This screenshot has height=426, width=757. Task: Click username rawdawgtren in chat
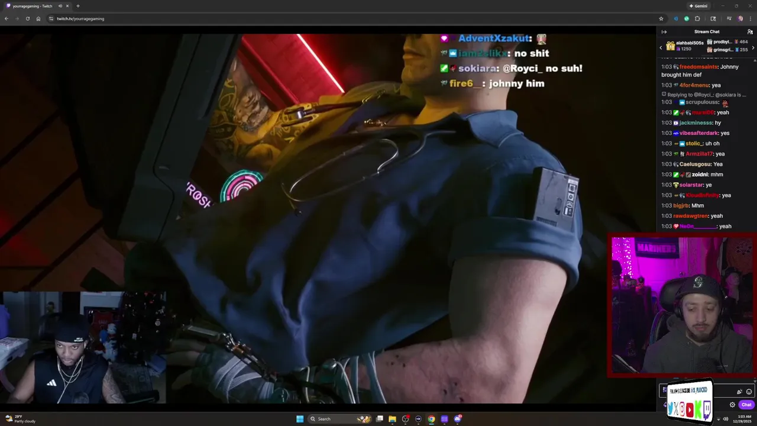tap(690, 216)
